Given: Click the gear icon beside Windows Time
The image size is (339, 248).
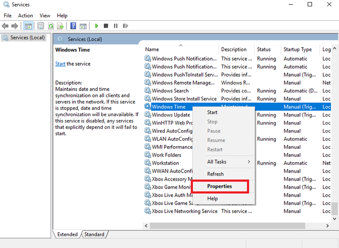Looking at the screenshot, I should tap(147, 106).
